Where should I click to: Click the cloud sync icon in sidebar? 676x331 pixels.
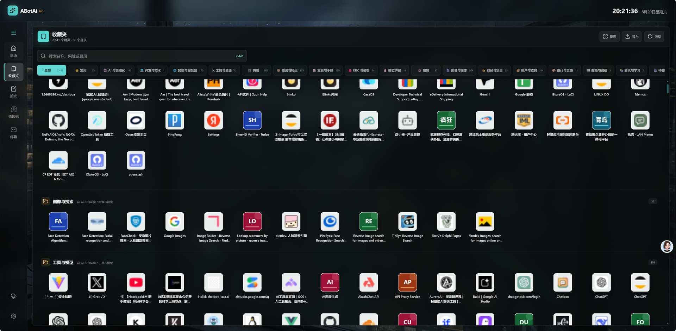(x=13, y=296)
